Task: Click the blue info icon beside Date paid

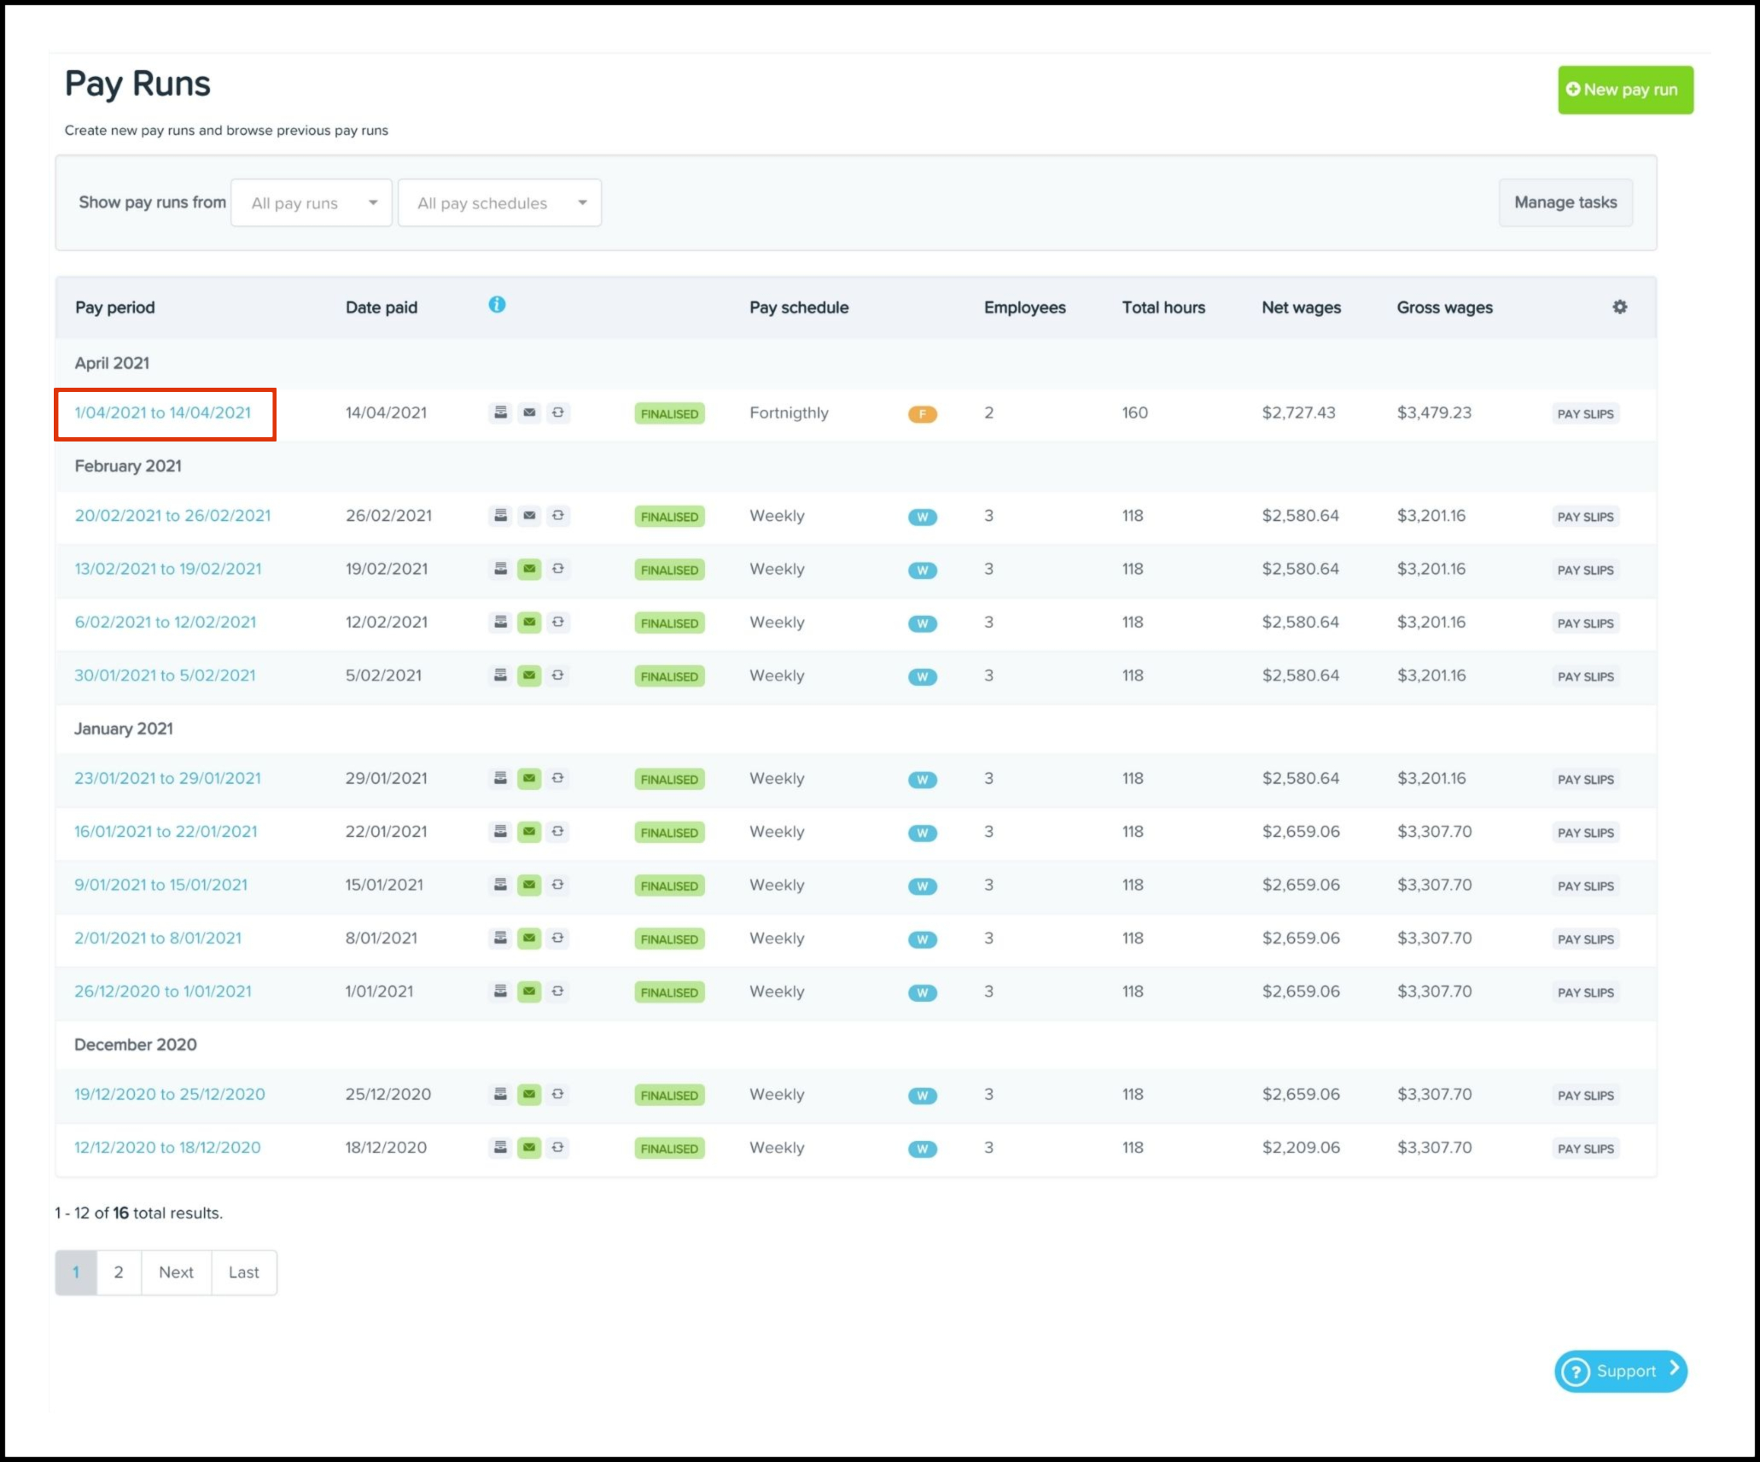Action: click(x=497, y=305)
